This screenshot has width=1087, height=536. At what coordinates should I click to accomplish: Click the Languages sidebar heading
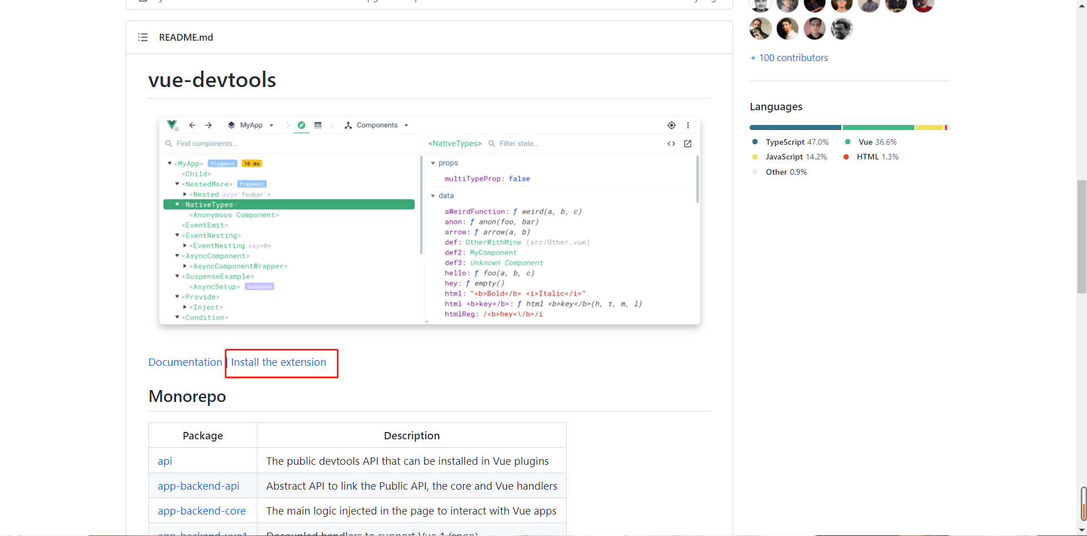tap(776, 107)
